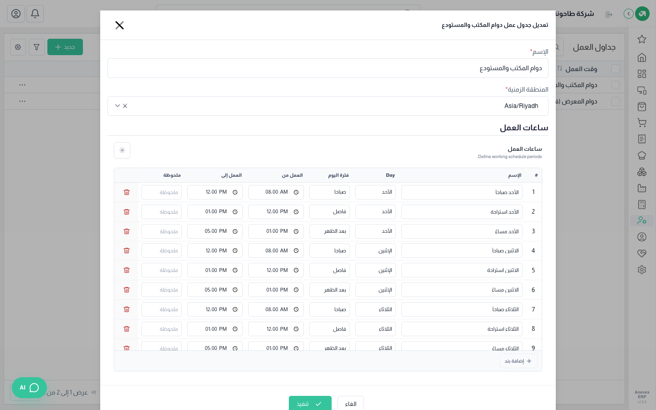Open Day dropdown for row 1 الأحد

375,192
